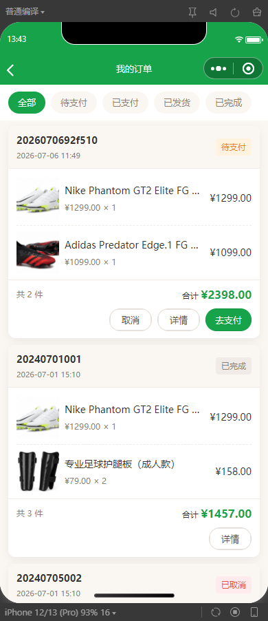Open the mini program three-dots menu

(x=219, y=69)
